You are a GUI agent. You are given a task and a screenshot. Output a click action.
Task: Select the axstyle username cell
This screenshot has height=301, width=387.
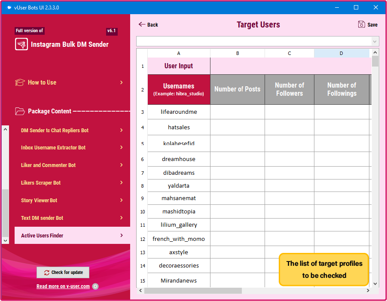click(179, 252)
